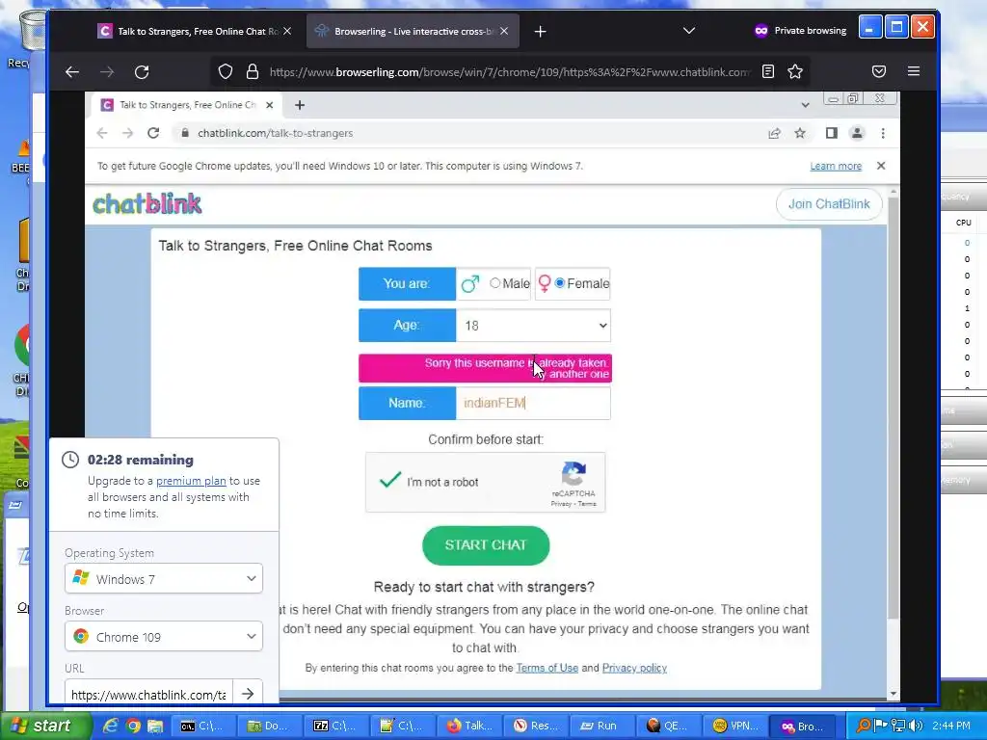
Task: Bookmark chatblink with Chrome star icon
Action: tap(799, 133)
